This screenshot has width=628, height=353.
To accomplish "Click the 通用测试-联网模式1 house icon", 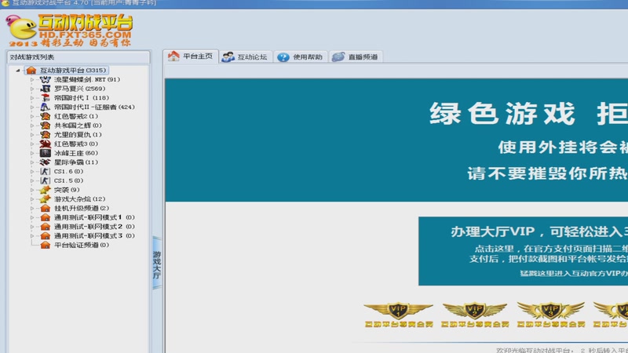I will click(46, 218).
